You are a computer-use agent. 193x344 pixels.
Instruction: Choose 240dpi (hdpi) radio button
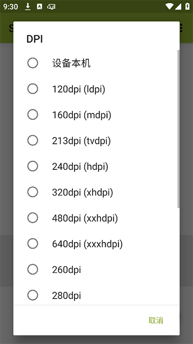coord(96,167)
